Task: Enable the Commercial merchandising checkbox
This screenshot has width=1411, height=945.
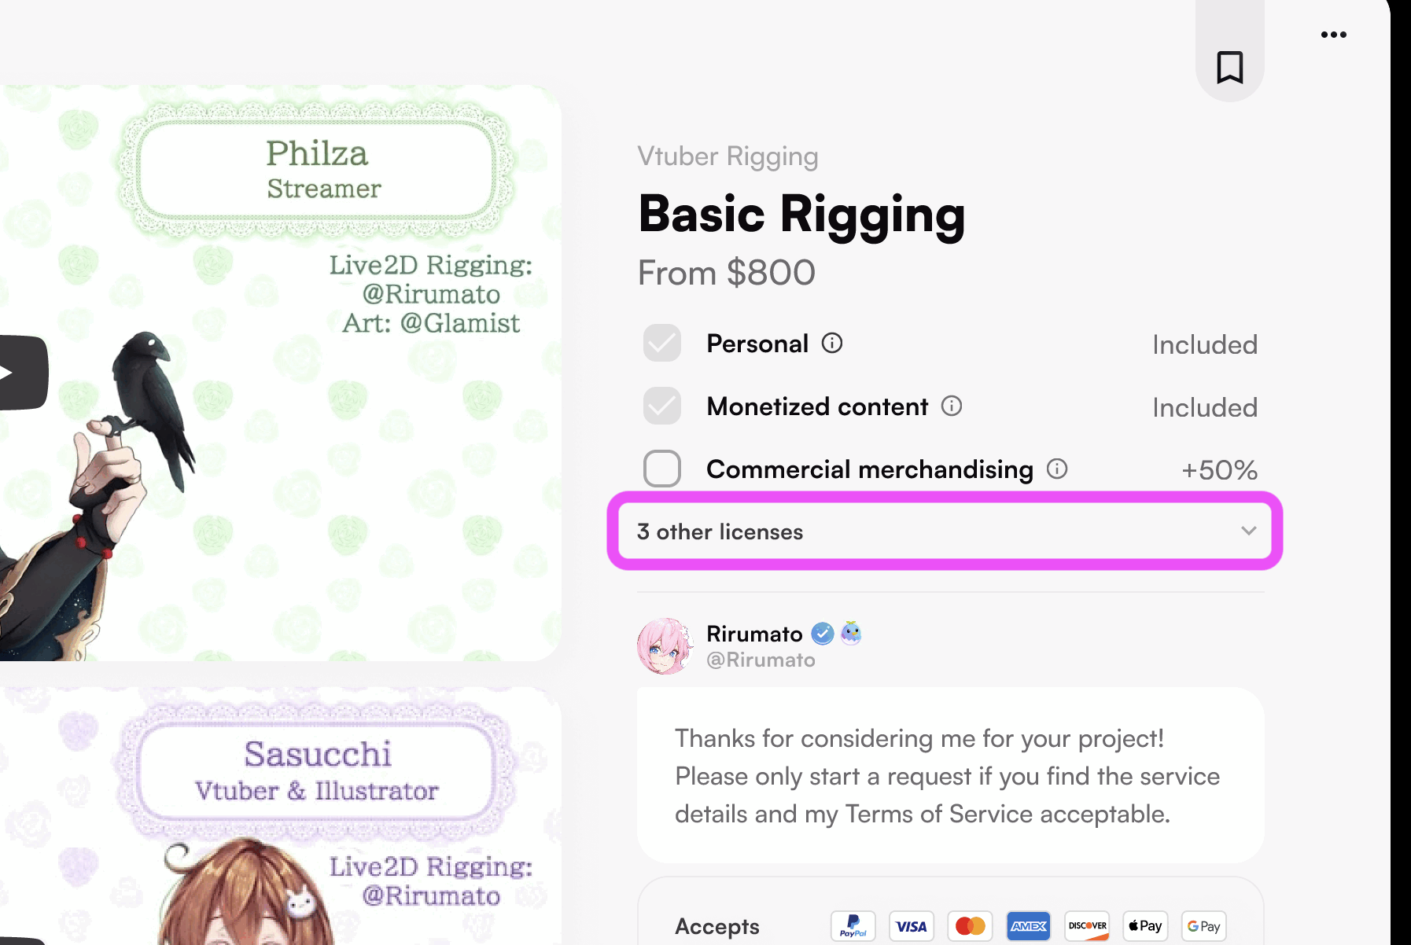Action: (x=662, y=469)
